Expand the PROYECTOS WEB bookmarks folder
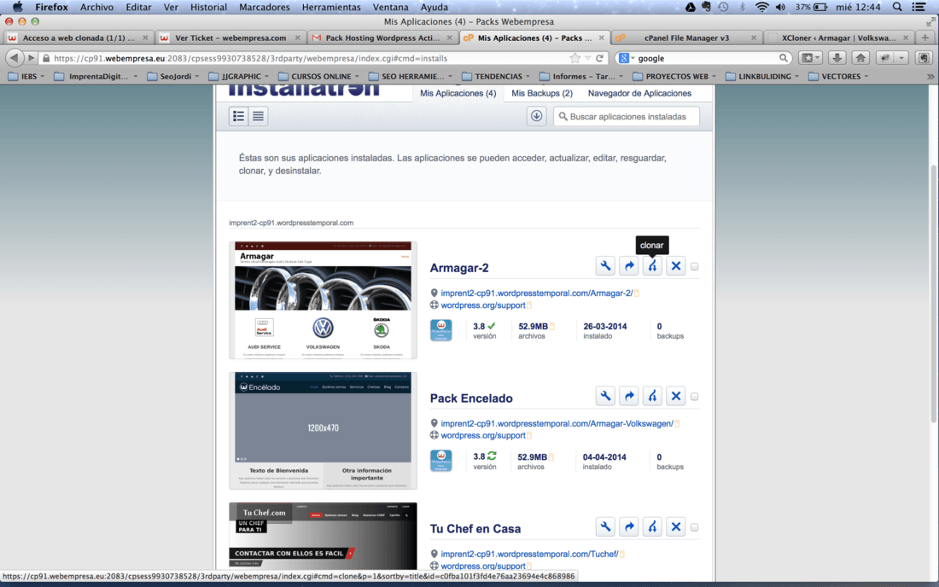 pos(675,77)
